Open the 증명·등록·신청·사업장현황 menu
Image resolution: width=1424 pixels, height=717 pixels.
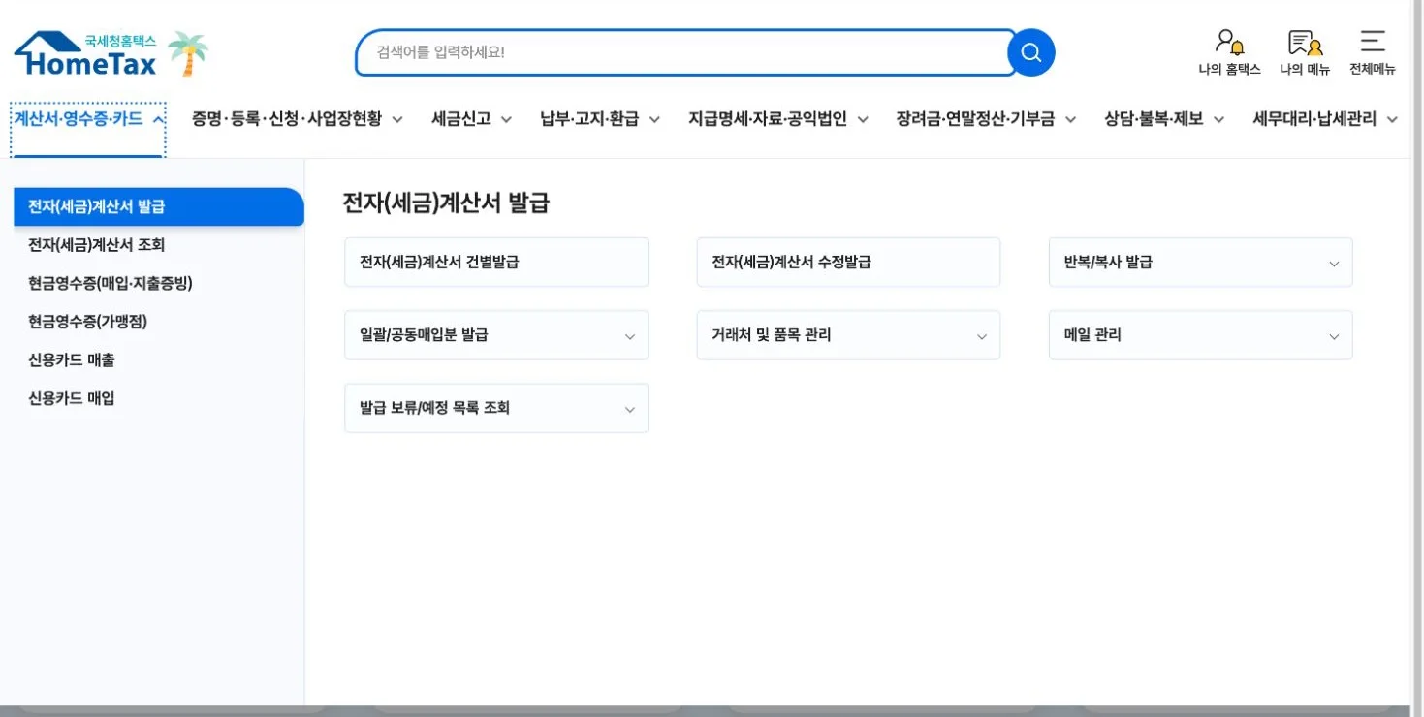[297, 119]
